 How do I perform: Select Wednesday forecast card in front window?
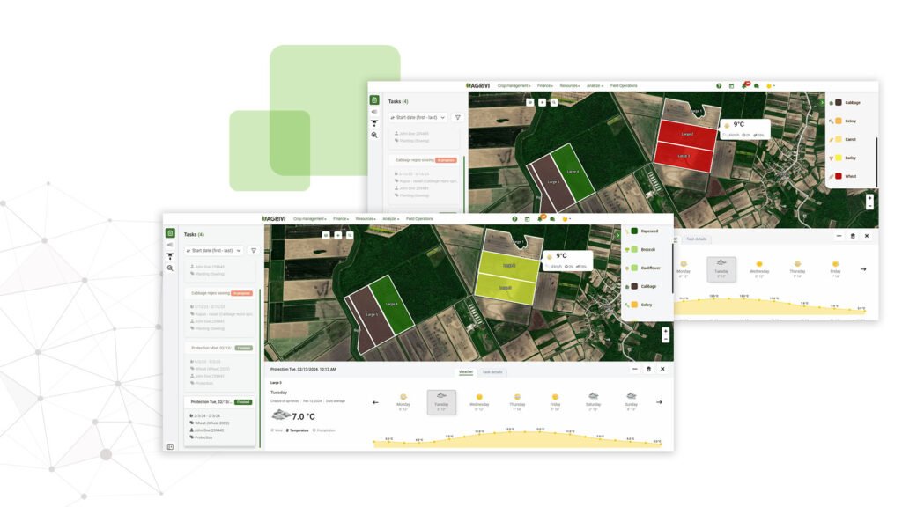tap(479, 401)
